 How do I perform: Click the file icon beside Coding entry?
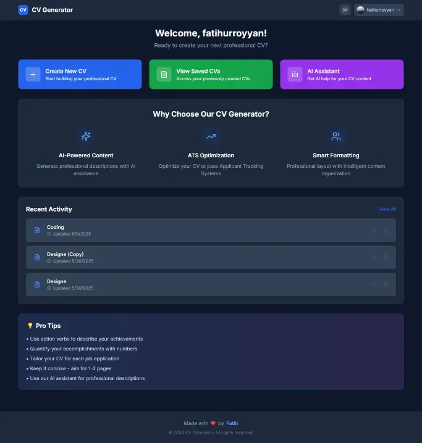click(37, 230)
